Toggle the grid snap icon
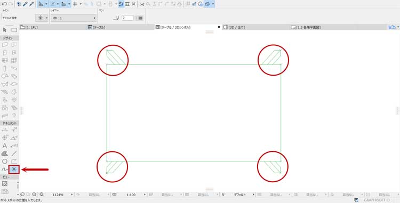The image size is (400, 203). (75, 4)
